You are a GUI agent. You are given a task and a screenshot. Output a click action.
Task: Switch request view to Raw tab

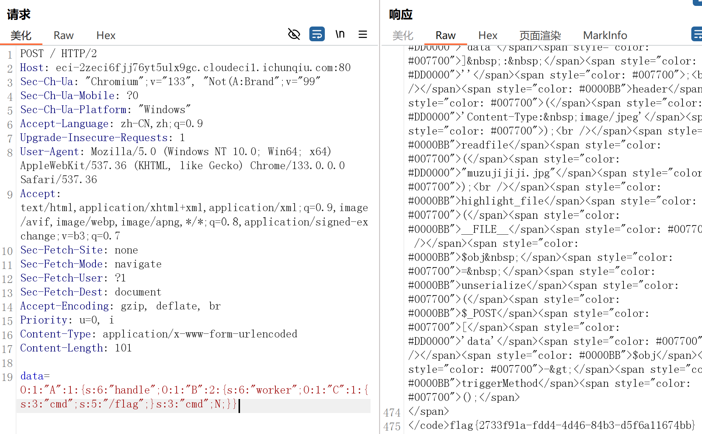63,35
